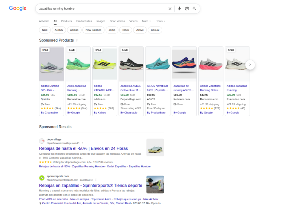Filter results by Nike chip

tap(45, 30)
